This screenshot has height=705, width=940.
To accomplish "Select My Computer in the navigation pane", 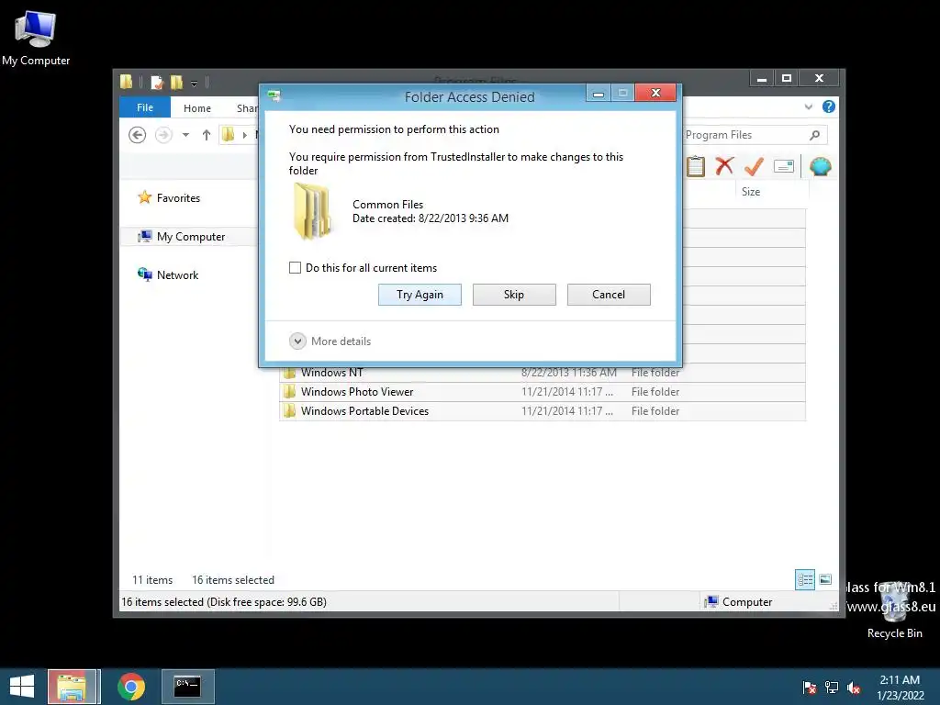I will point(191,236).
